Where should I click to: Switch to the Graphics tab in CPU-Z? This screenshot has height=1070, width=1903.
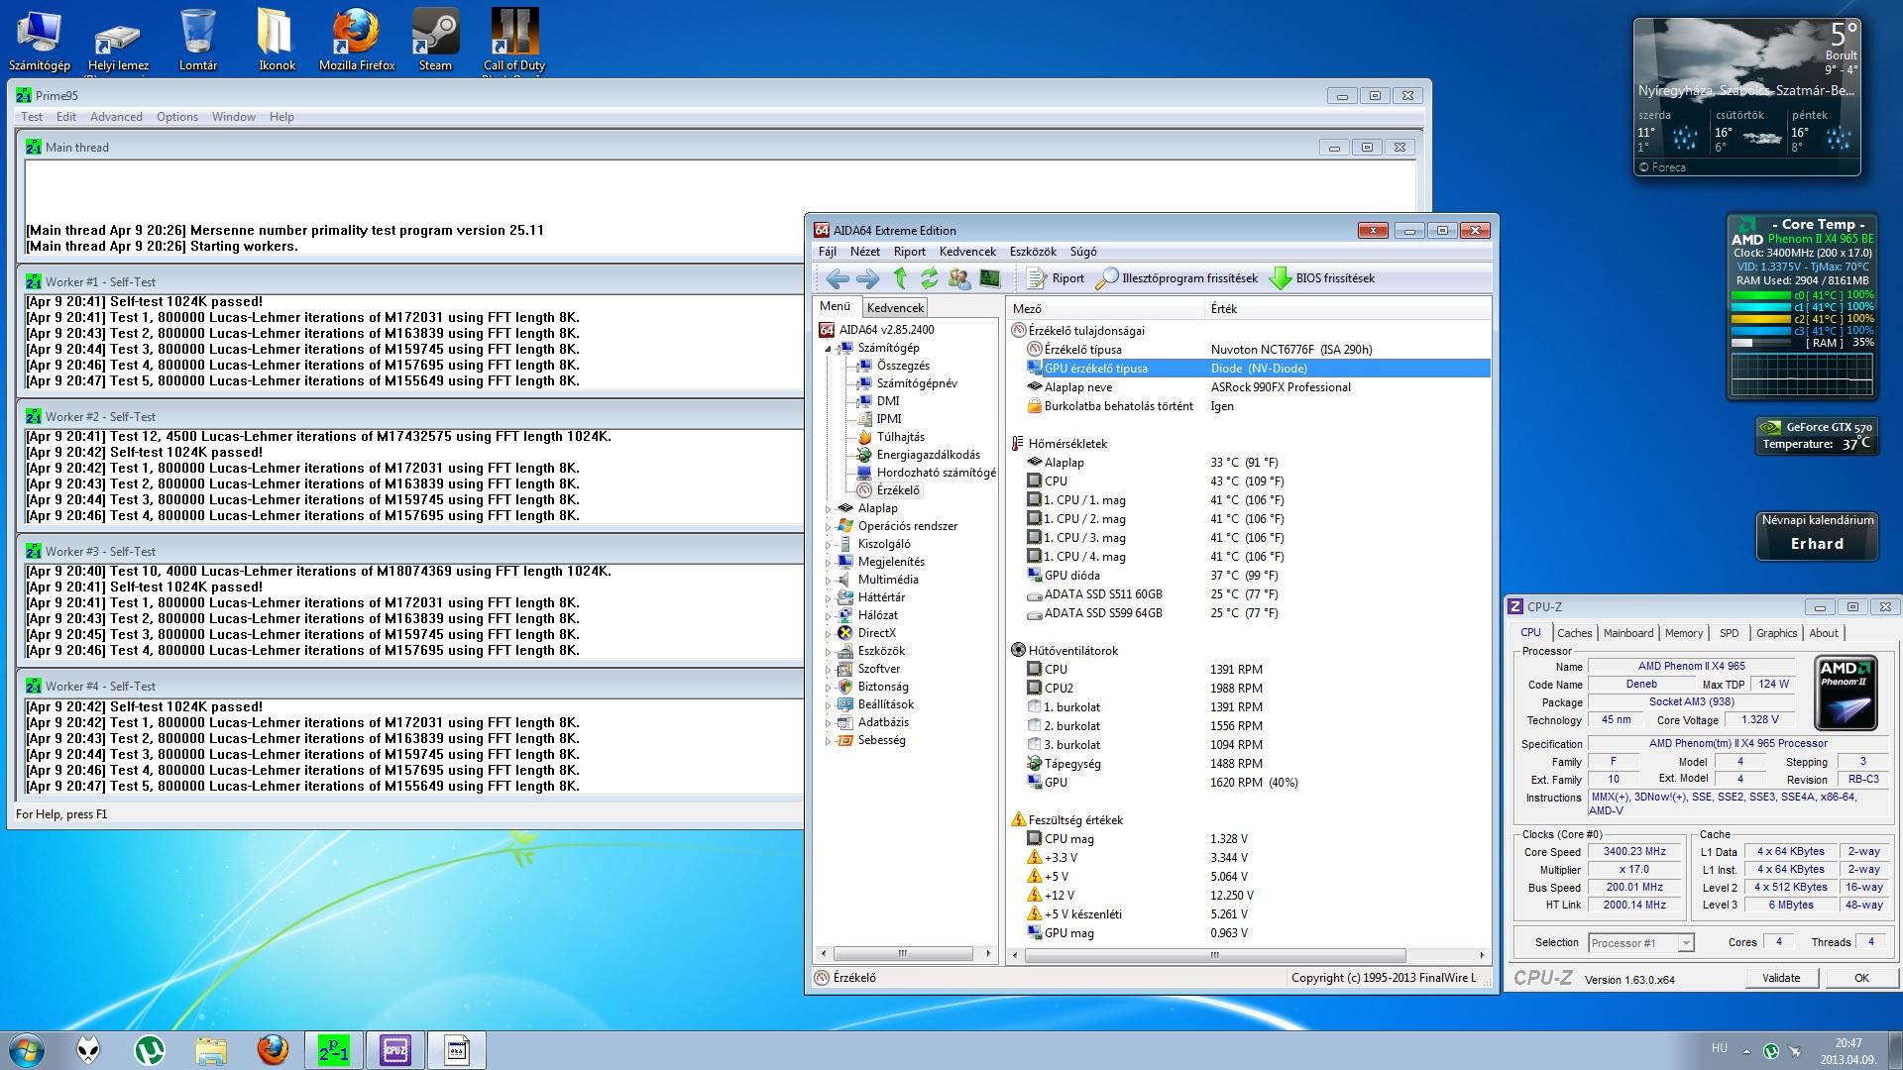pos(1776,633)
